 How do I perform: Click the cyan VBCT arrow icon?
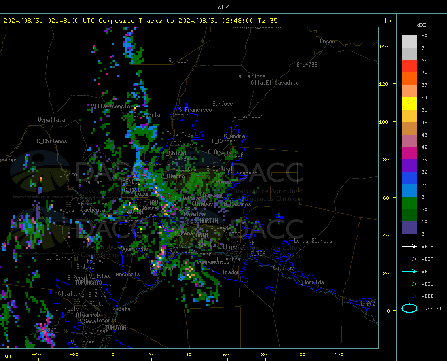tap(409, 271)
